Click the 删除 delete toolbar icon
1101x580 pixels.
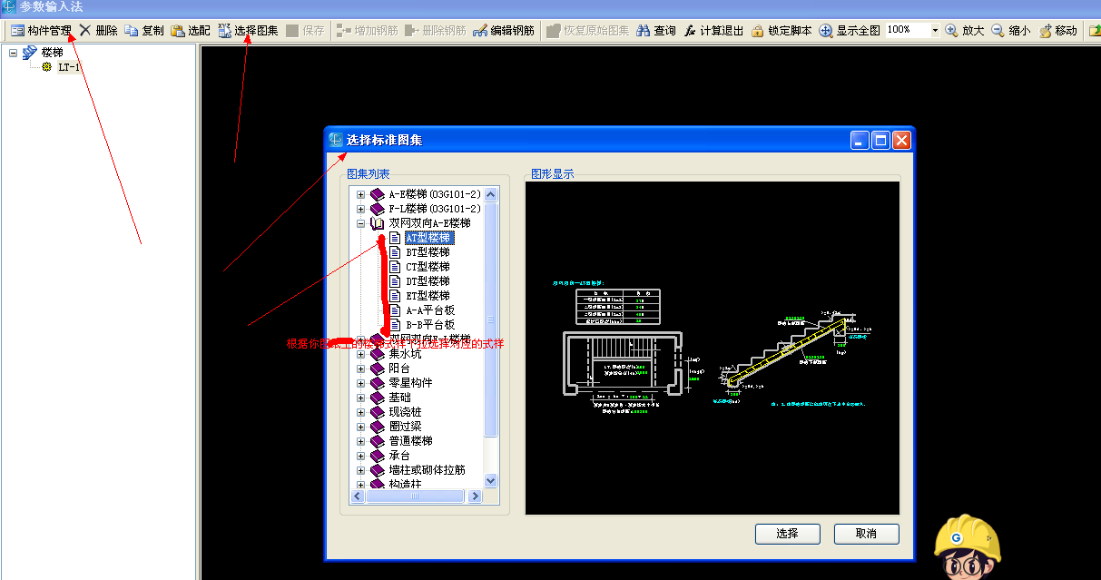[x=98, y=30]
